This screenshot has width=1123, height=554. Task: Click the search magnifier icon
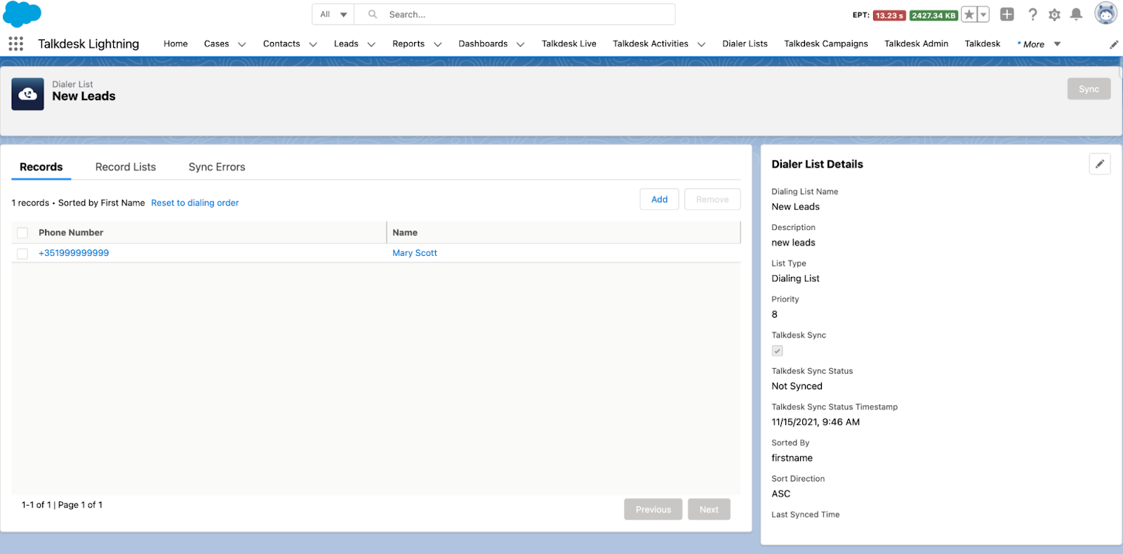coord(373,14)
